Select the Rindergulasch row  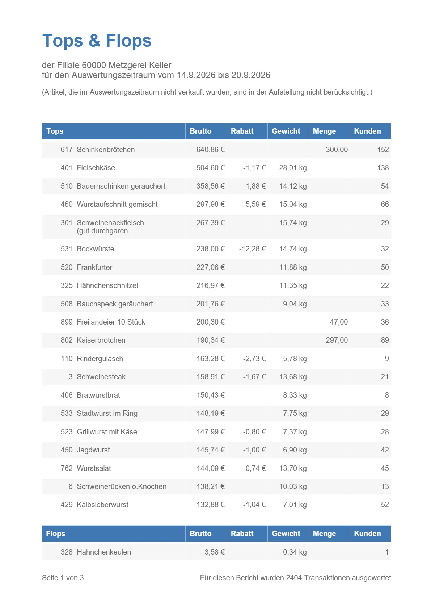216,359
